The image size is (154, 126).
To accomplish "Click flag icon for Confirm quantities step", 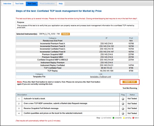I will coord(123,113).
